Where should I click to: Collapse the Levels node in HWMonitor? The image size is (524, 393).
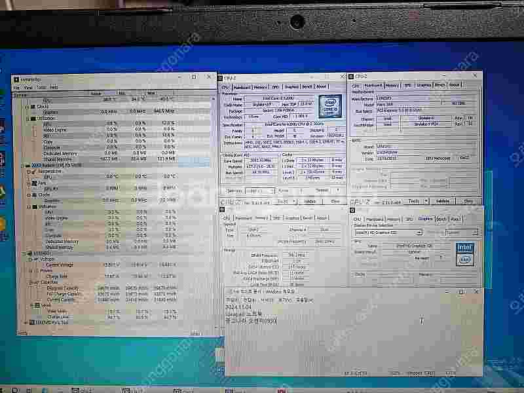tap(31, 305)
